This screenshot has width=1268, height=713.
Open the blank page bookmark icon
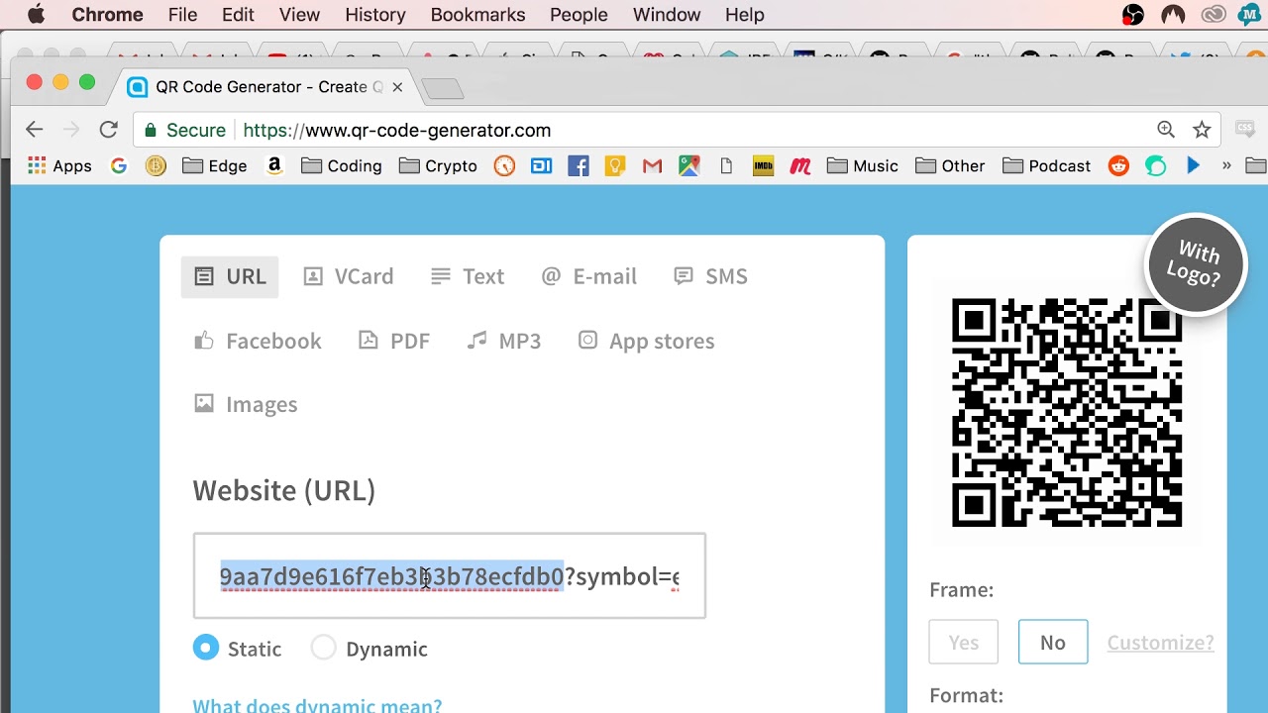click(x=726, y=166)
